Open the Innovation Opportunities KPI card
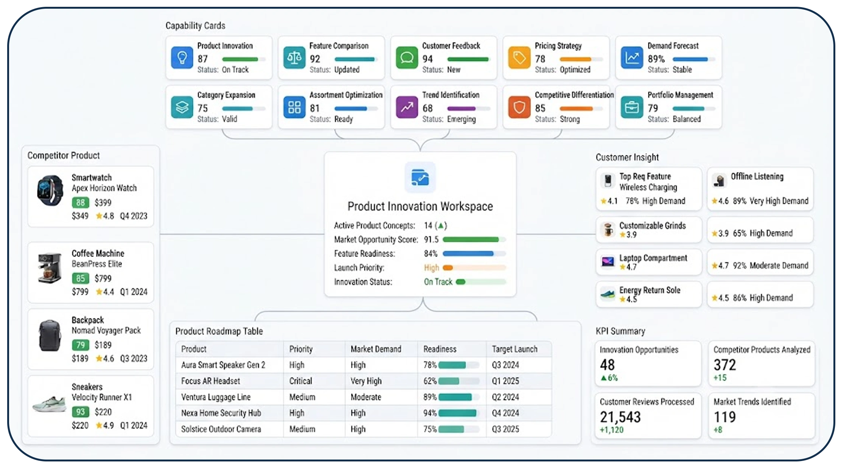Image resolution: width=841 pixels, height=469 pixels. pos(648,363)
